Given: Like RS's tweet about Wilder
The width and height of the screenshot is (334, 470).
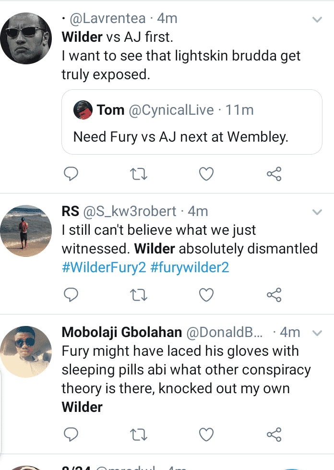Looking at the screenshot, I should [x=206, y=294].
